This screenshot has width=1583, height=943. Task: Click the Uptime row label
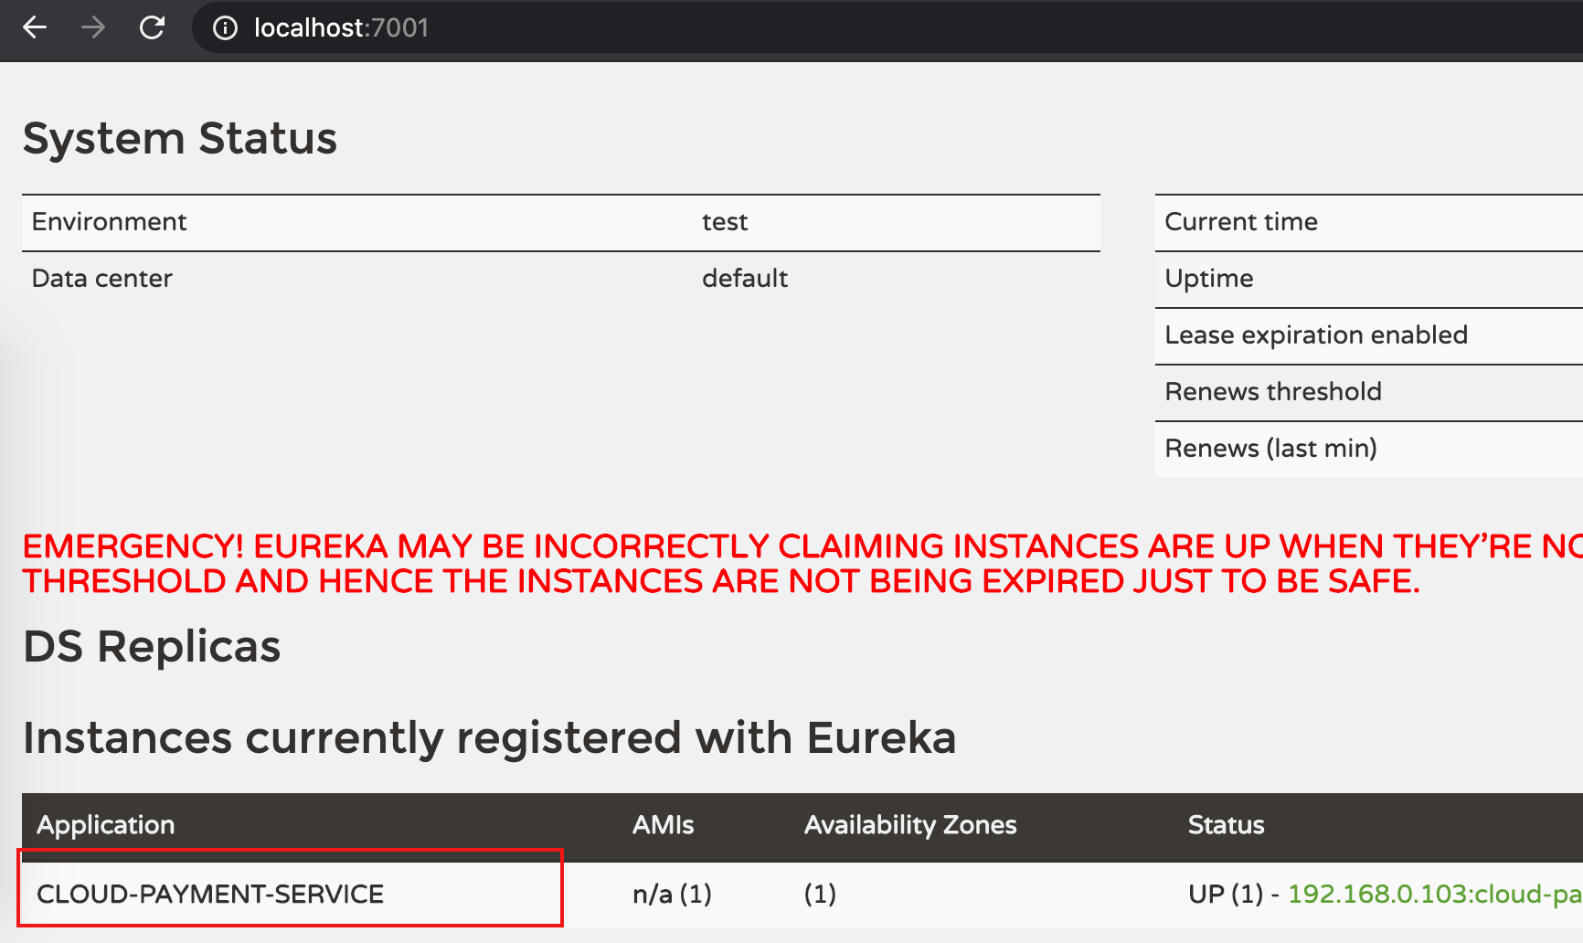1209,279
